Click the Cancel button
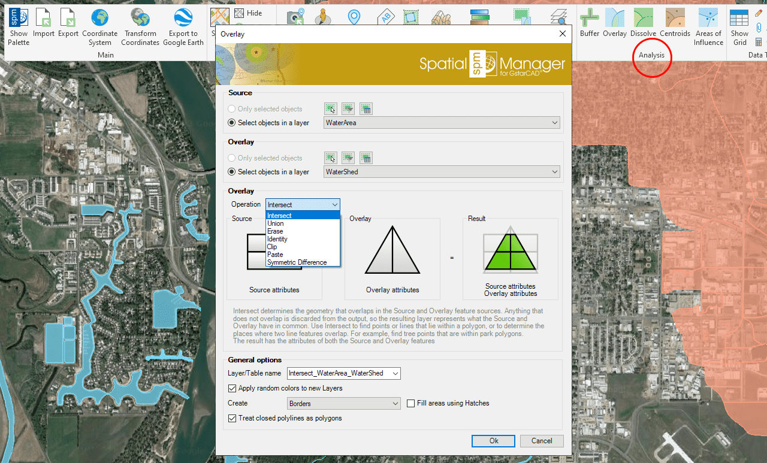 coord(541,441)
